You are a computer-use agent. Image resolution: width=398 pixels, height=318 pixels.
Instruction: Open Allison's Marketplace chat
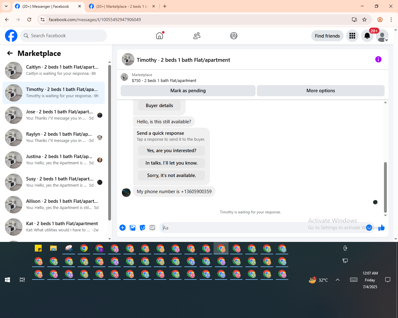53,205
